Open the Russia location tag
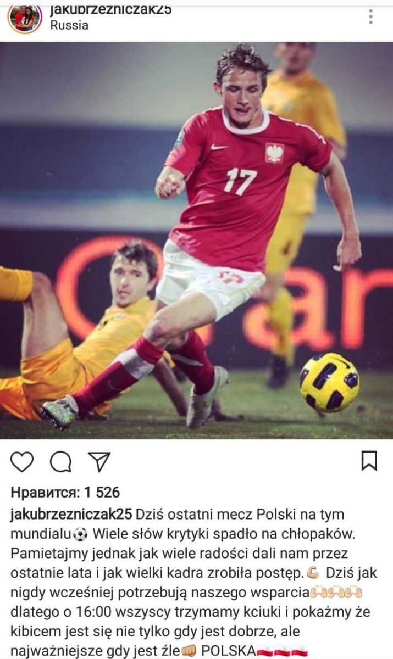 (69, 25)
